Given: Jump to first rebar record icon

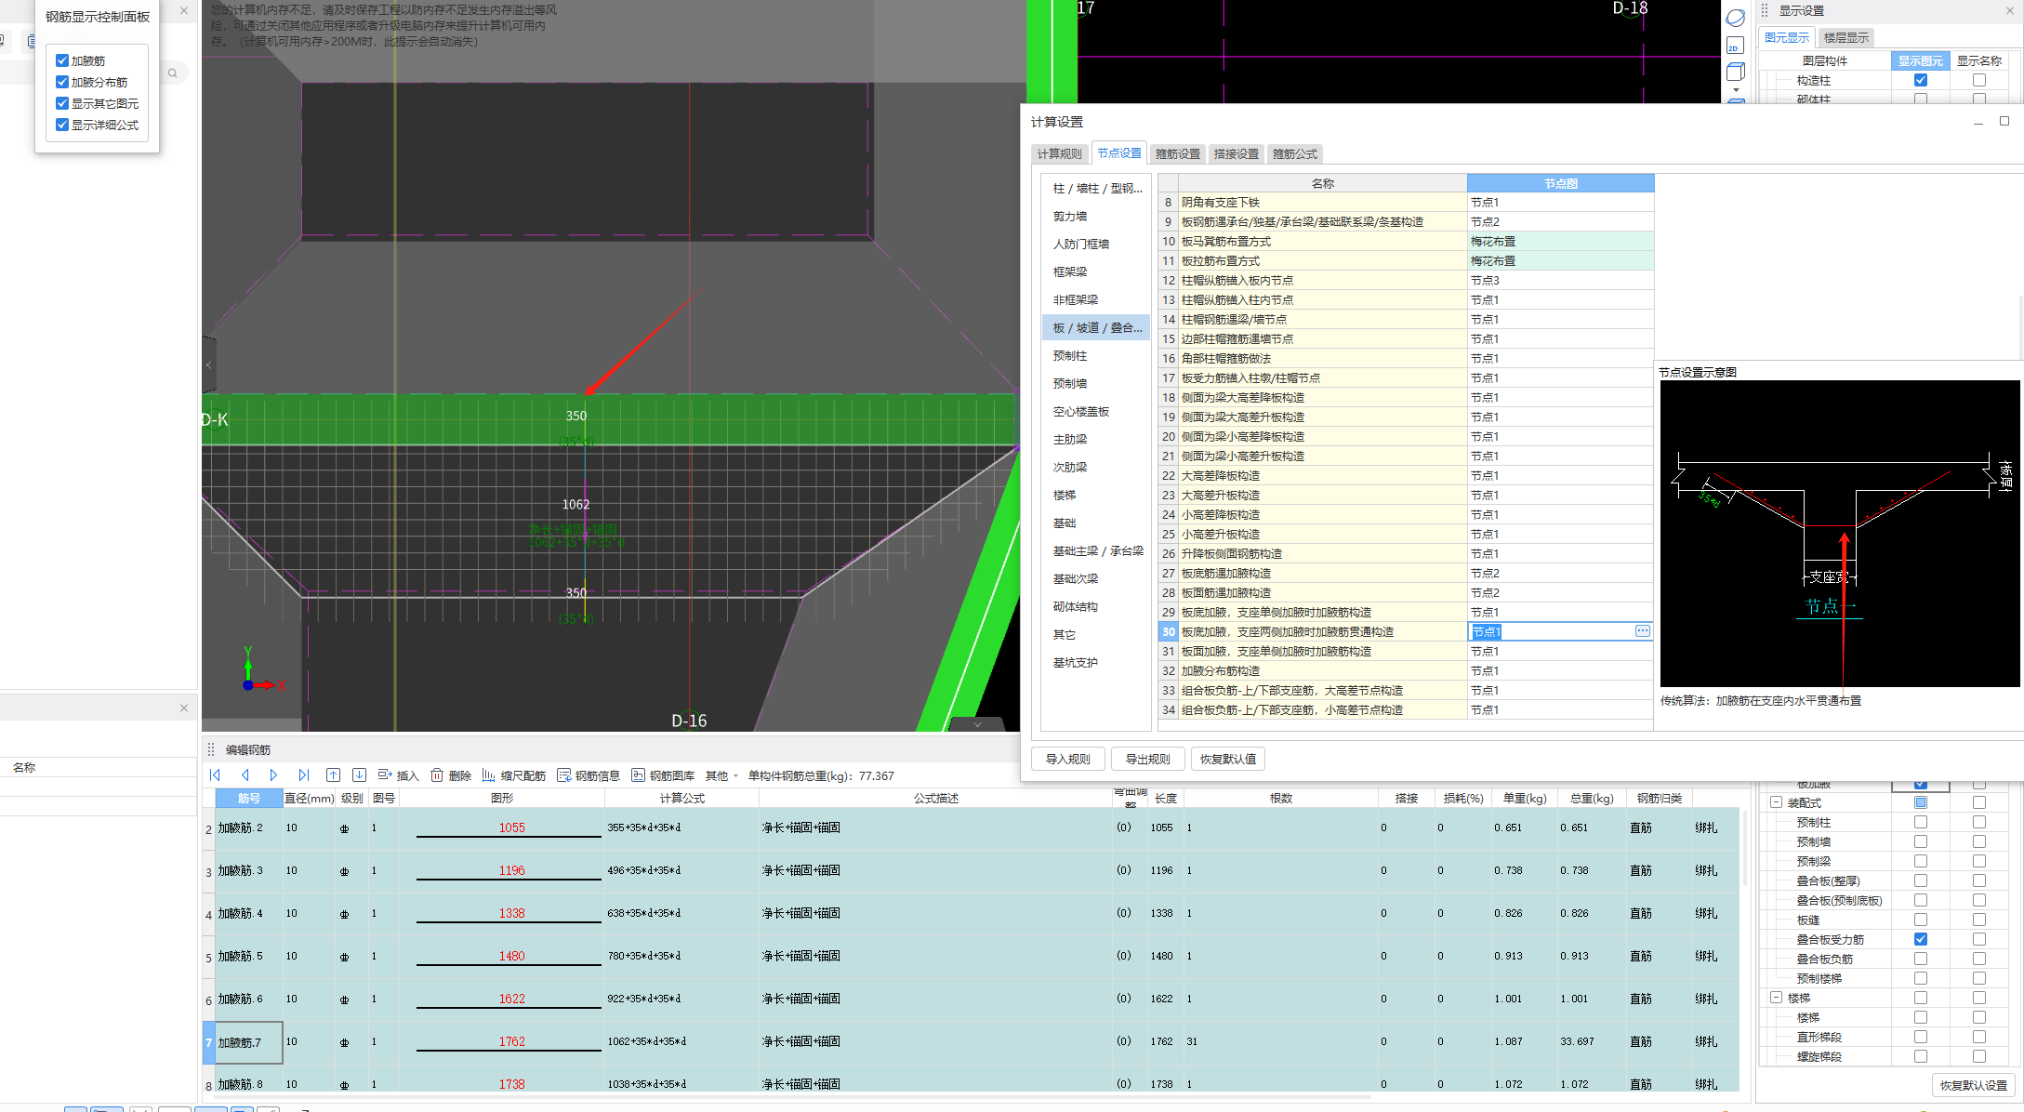Looking at the screenshot, I should (x=215, y=774).
